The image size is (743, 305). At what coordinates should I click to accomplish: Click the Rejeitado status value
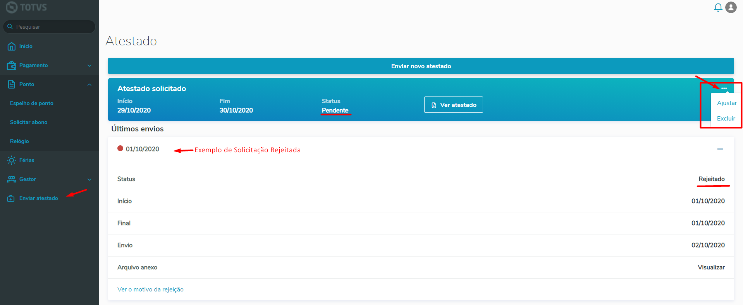[x=712, y=179]
